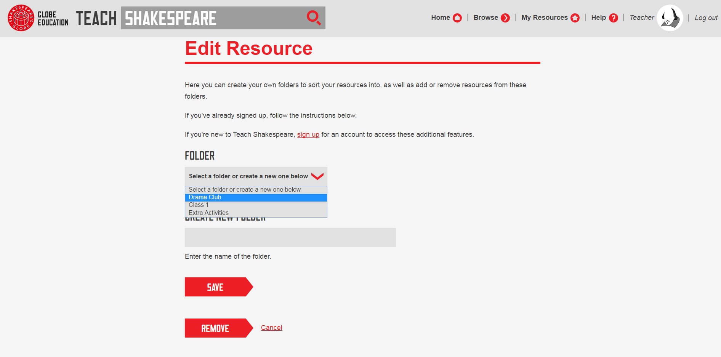Viewport: 721px width, 357px height.
Task: Select the Class 1 folder option
Action: pos(256,205)
